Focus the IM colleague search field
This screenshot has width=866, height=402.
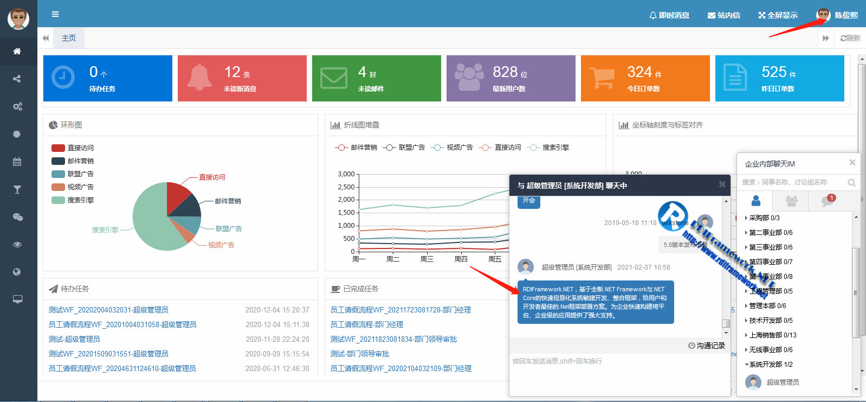click(x=791, y=182)
